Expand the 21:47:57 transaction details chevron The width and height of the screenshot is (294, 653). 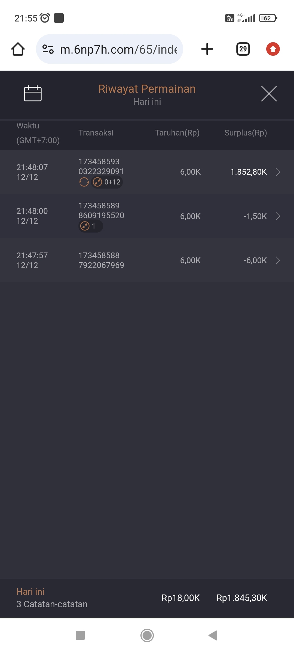point(278,260)
